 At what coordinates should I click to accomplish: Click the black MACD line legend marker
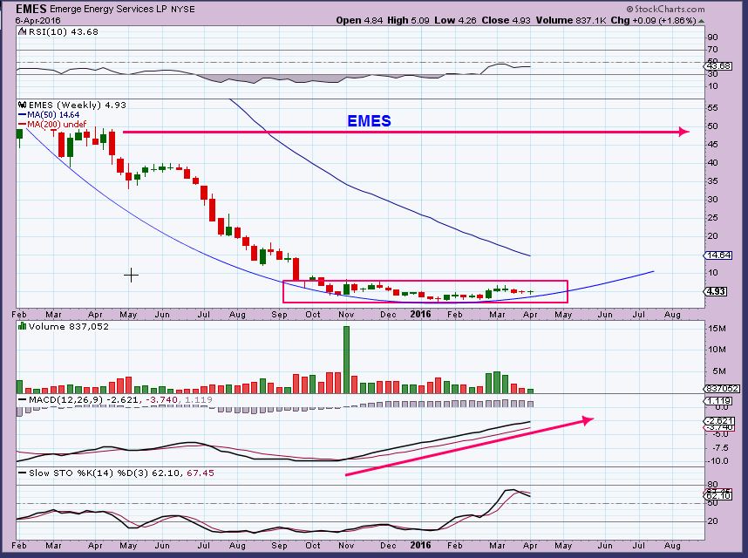[23, 399]
